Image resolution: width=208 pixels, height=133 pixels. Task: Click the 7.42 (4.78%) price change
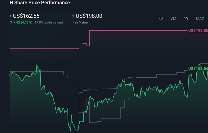(23, 22)
